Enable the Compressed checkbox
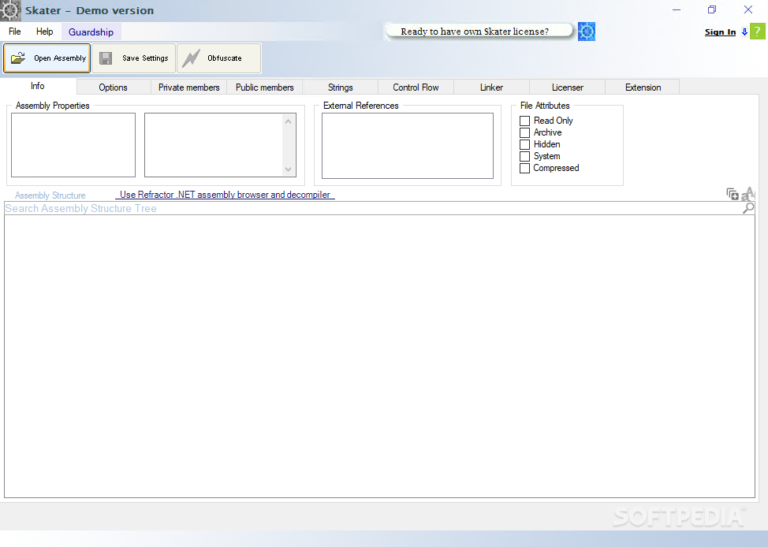The width and height of the screenshot is (768, 547). pyautogui.click(x=524, y=168)
